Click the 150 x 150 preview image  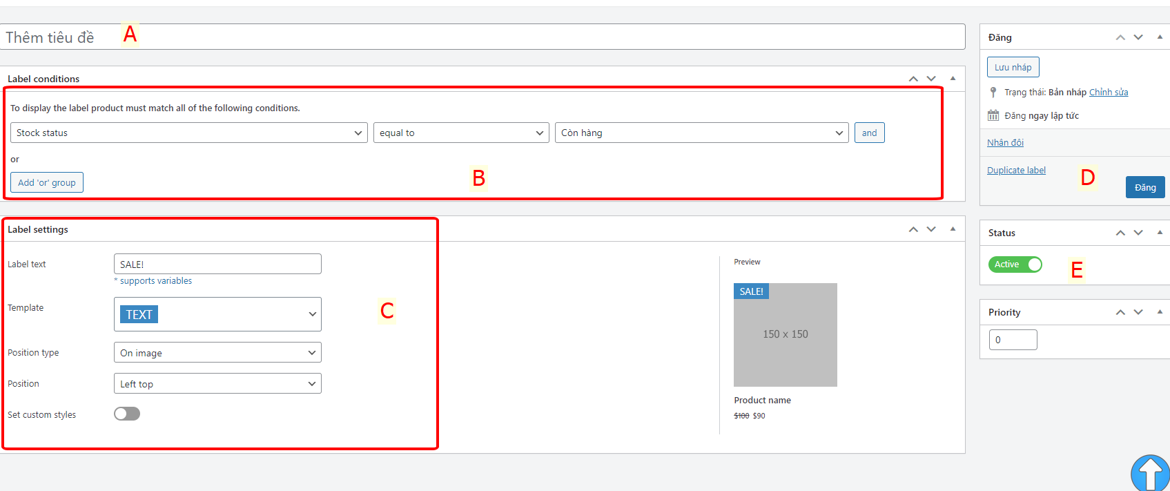coord(786,335)
